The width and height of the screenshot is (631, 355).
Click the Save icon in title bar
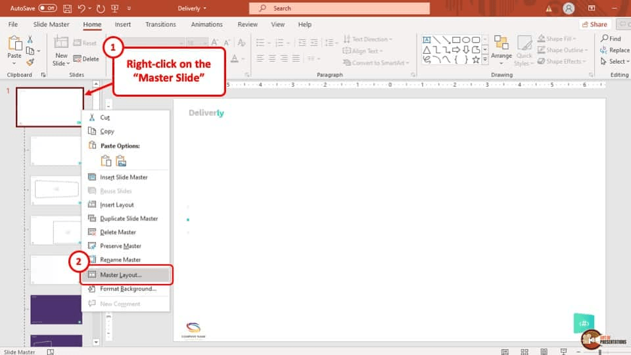pyautogui.click(x=68, y=9)
